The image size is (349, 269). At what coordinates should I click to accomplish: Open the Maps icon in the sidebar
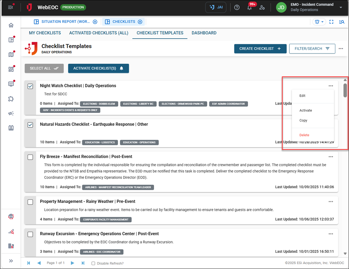[11, 54]
